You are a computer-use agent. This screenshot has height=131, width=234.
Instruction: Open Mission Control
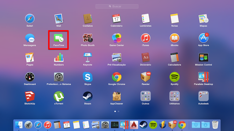tap(203, 58)
